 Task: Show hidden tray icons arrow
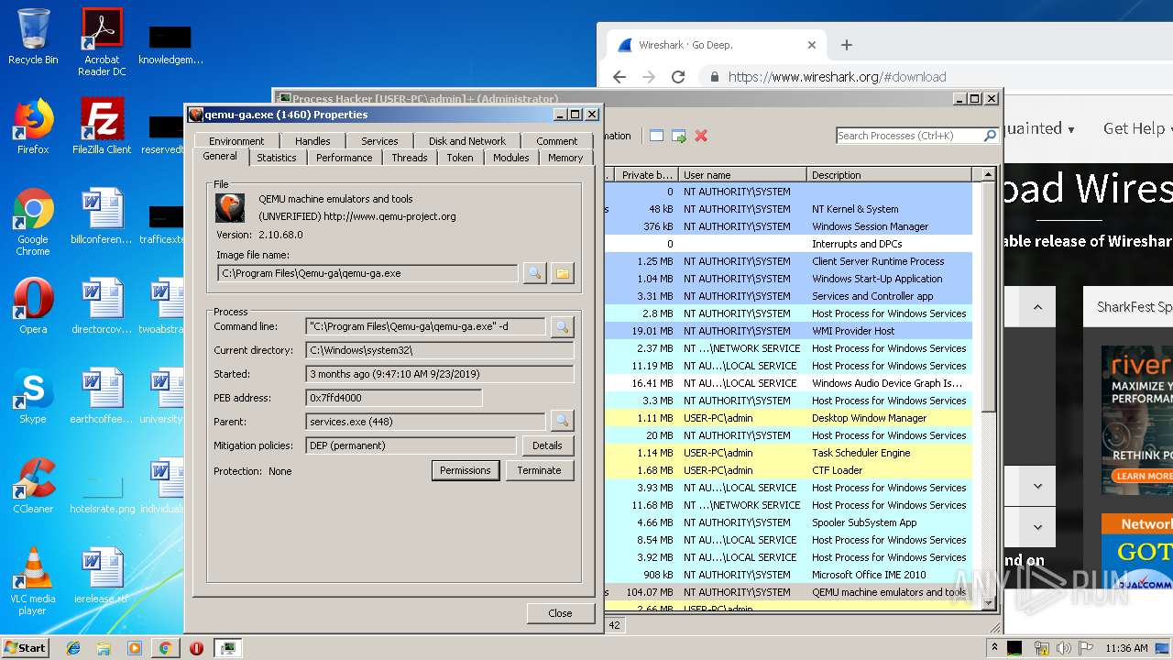(994, 648)
